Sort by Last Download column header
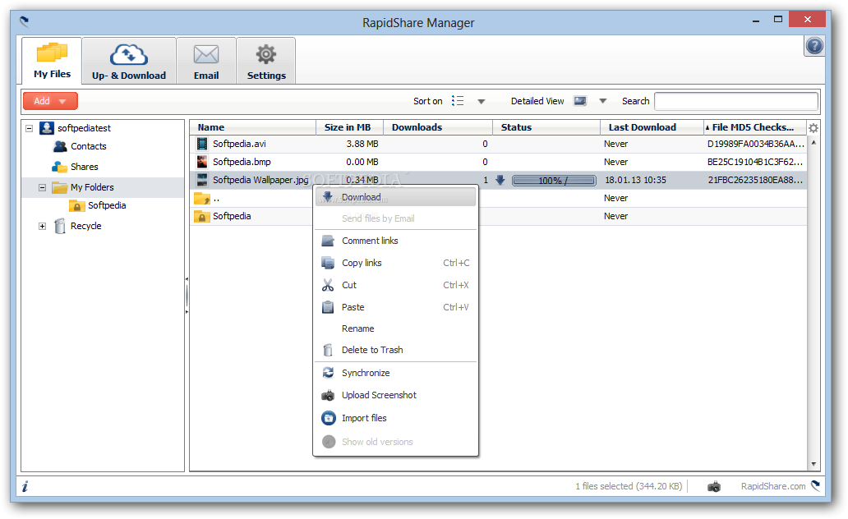Screen dimensions: 848x519 pos(652,127)
